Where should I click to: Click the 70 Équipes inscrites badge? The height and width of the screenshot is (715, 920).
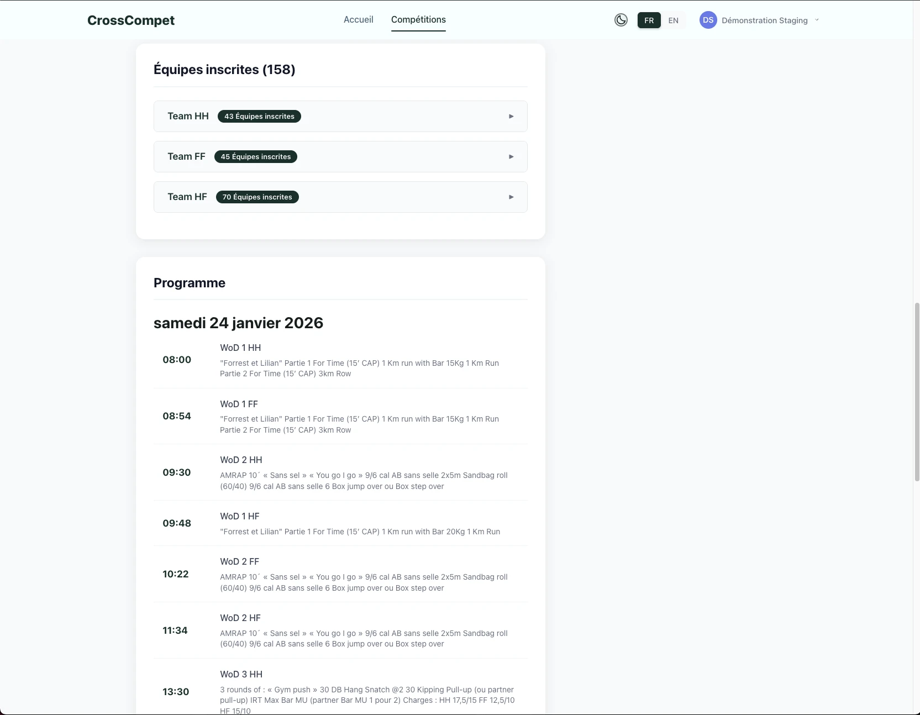click(256, 197)
